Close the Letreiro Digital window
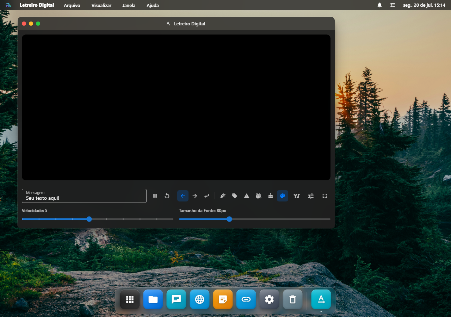The height and width of the screenshot is (317, 451). click(24, 24)
